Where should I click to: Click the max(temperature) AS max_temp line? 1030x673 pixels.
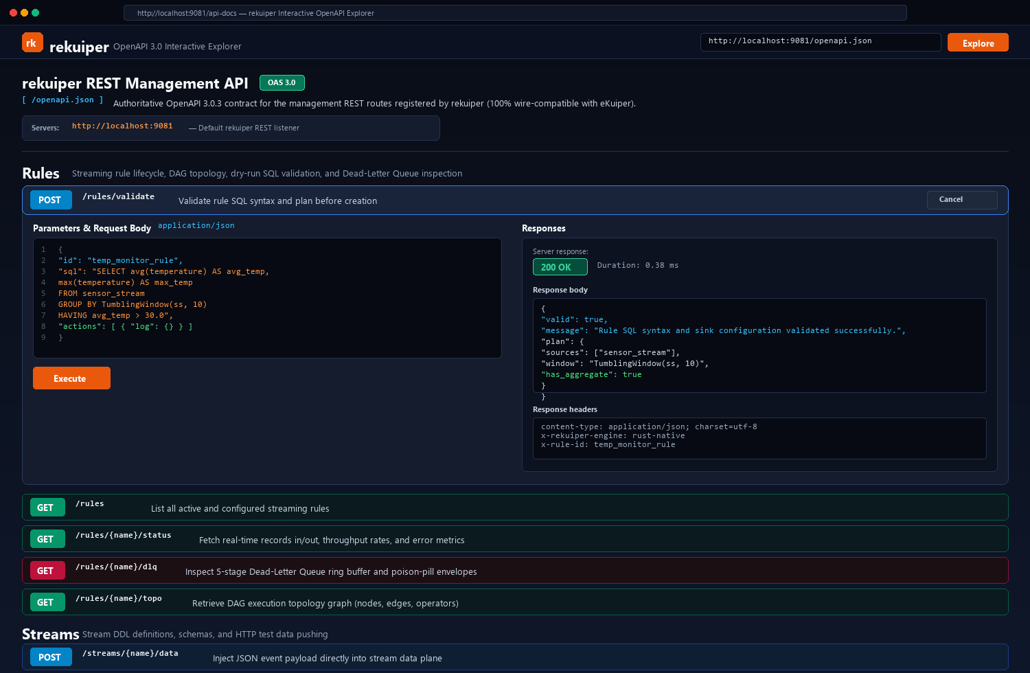pos(126,283)
